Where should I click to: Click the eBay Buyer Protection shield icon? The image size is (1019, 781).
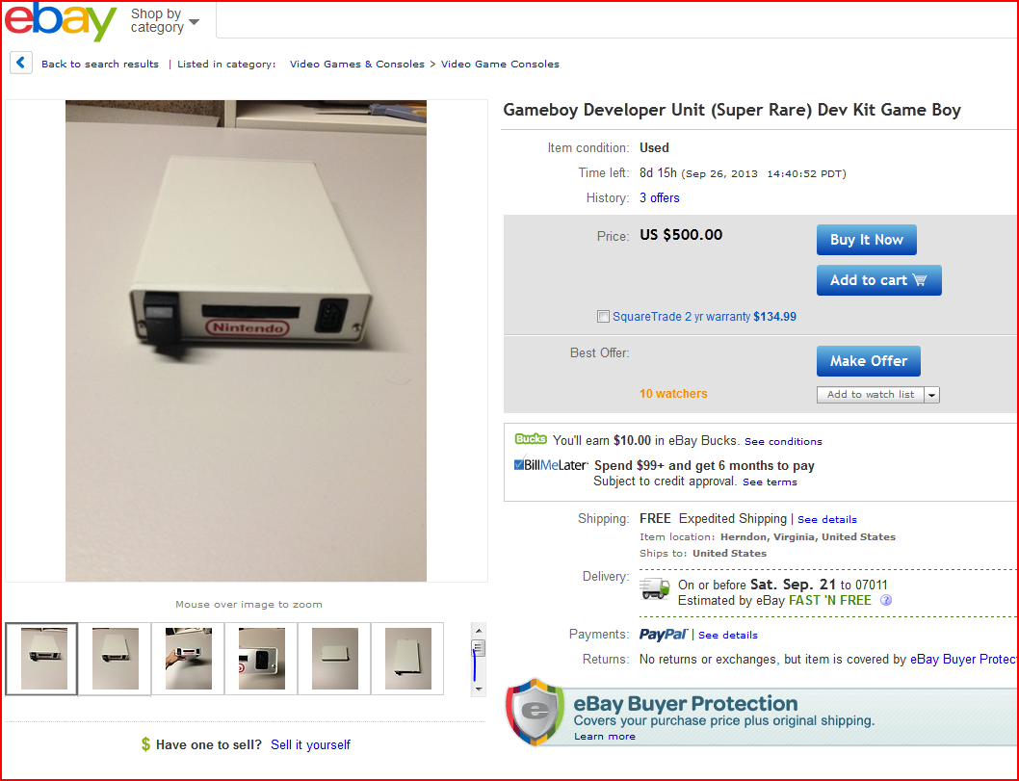click(x=535, y=712)
